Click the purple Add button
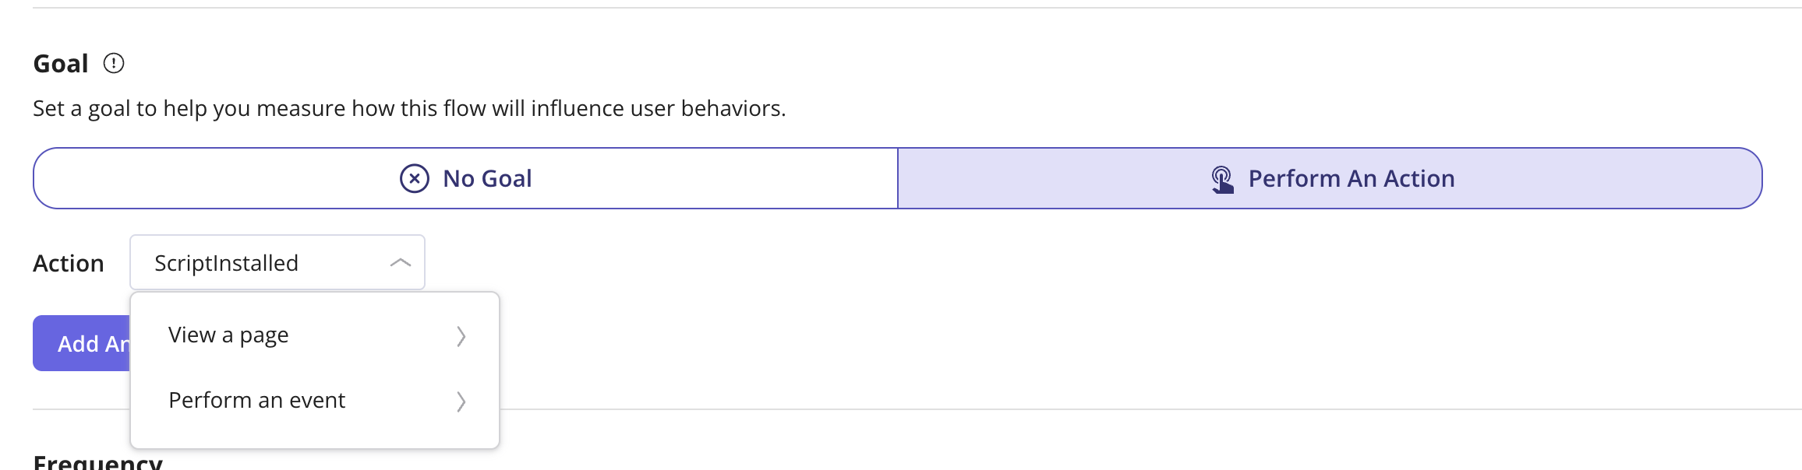This screenshot has width=1802, height=470. tap(82, 343)
